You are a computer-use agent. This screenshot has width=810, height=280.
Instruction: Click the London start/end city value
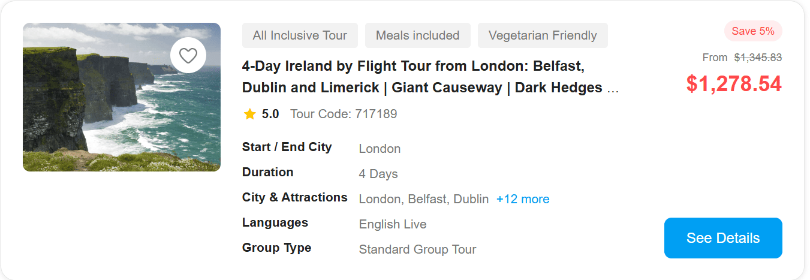[x=380, y=149]
